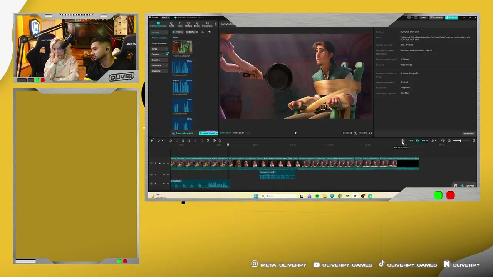Click the crop-frame snapshot icon in player
The height and width of the screenshot is (277, 493).
tap(355, 133)
